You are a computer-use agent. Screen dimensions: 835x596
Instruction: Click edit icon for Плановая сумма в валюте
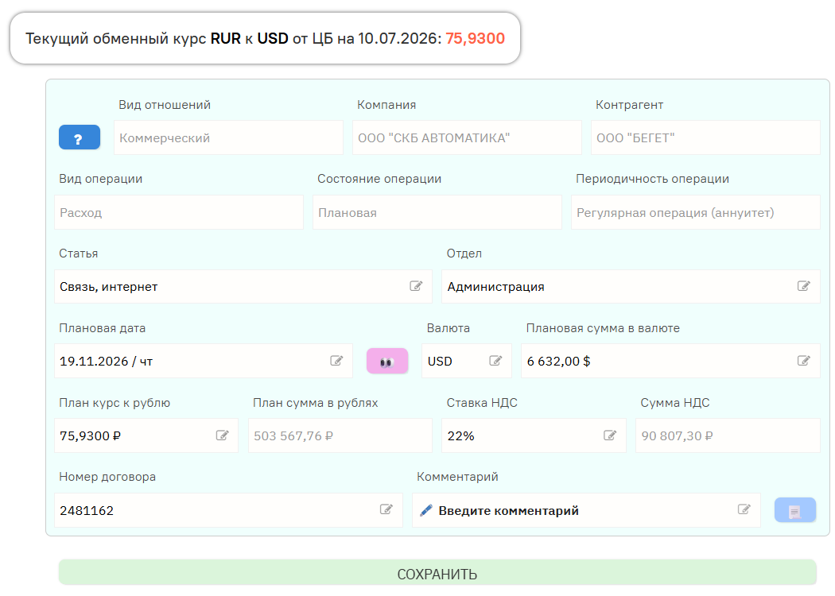click(803, 361)
